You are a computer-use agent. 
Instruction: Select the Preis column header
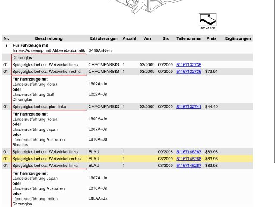[211, 39]
